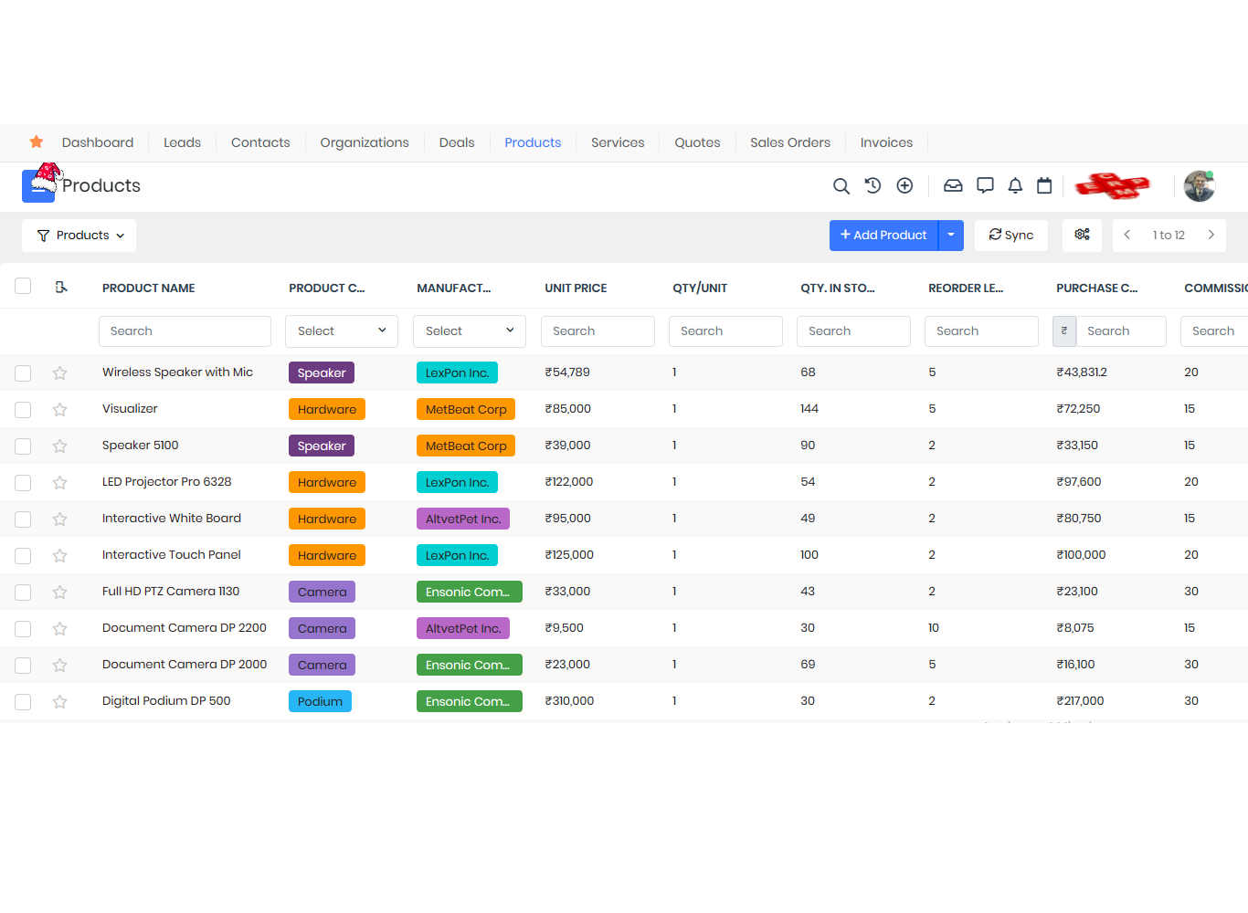This screenshot has width=1248, height=913.
Task: Open the calendar icon in the header
Action: [1044, 185]
